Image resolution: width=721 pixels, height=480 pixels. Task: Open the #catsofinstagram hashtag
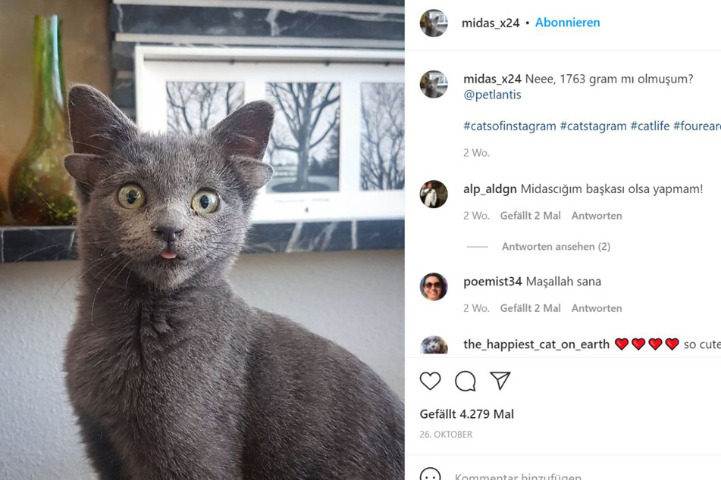point(509,126)
